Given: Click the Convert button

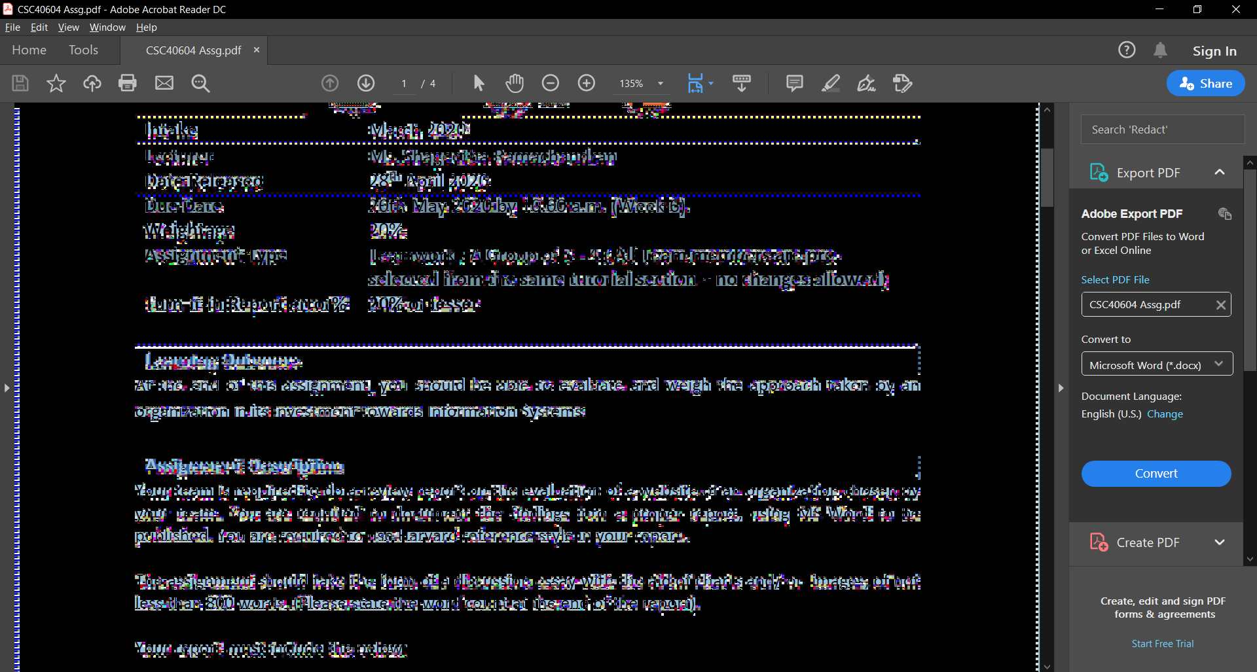Looking at the screenshot, I should click(x=1156, y=473).
